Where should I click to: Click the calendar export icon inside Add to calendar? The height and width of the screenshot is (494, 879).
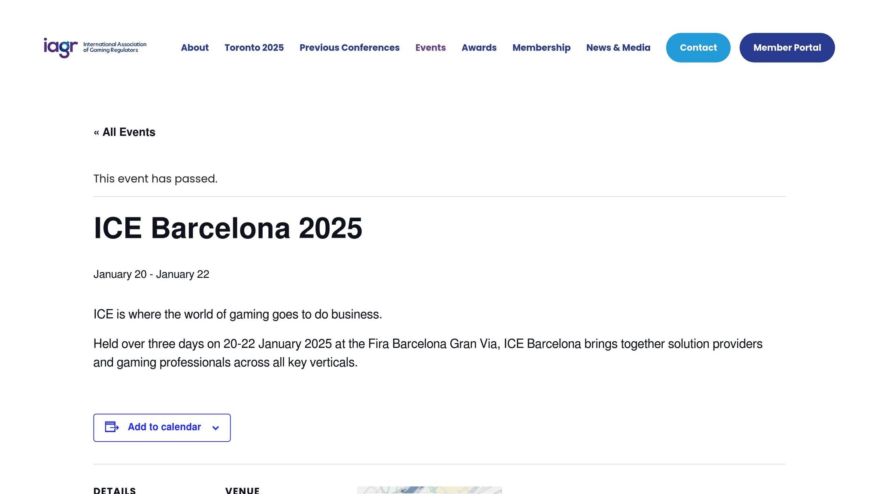(x=111, y=427)
